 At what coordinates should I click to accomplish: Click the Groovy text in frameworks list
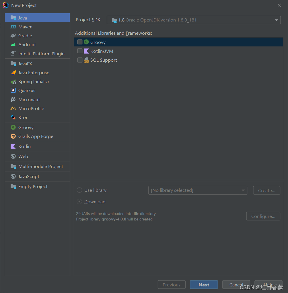click(98, 42)
